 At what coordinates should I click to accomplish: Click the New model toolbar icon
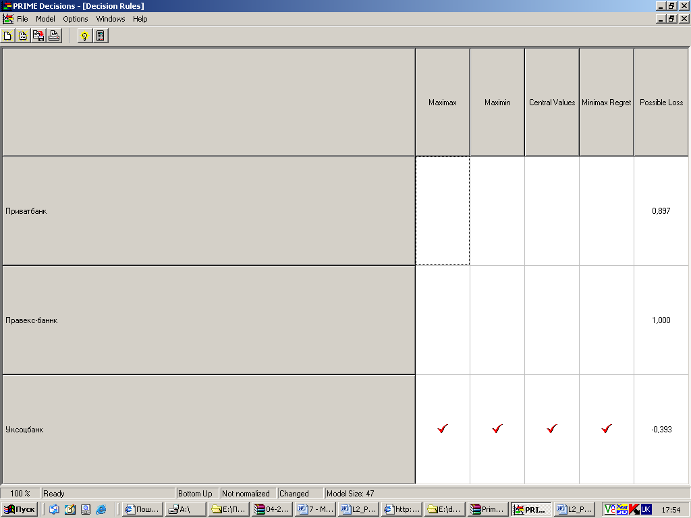point(7,36)
